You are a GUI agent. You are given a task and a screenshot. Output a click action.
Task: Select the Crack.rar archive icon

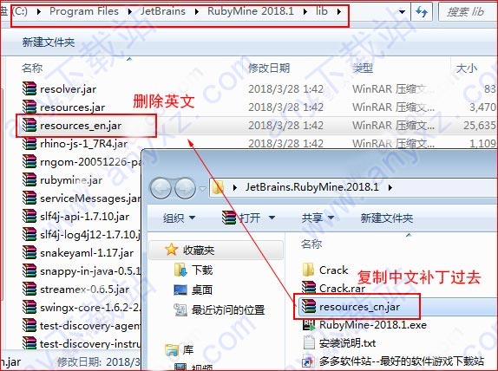pos(308,288)
